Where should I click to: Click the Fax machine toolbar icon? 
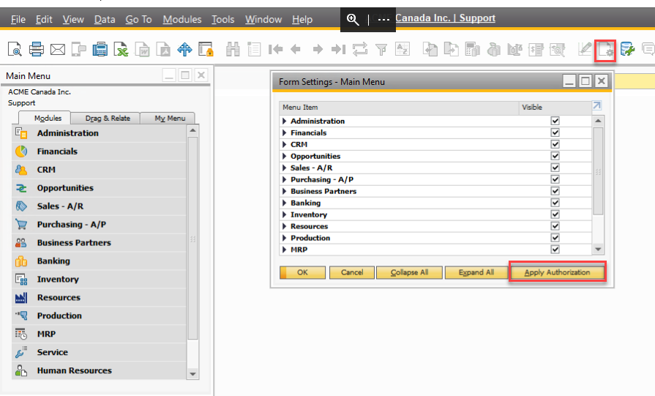100,49
